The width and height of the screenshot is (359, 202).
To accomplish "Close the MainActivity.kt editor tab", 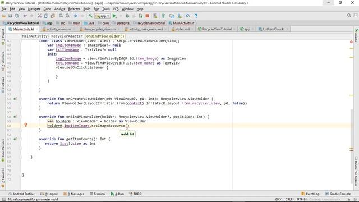I will 36,29.
